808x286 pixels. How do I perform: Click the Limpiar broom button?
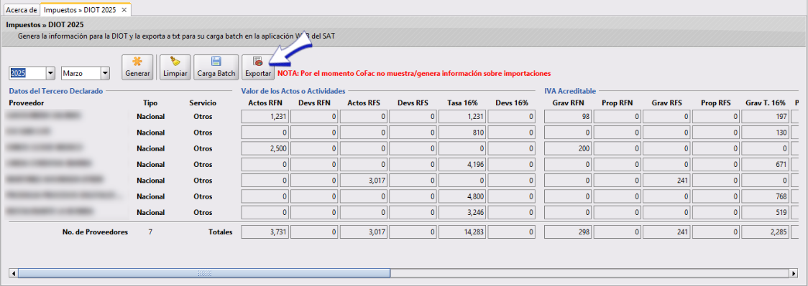tap(175, 67)
